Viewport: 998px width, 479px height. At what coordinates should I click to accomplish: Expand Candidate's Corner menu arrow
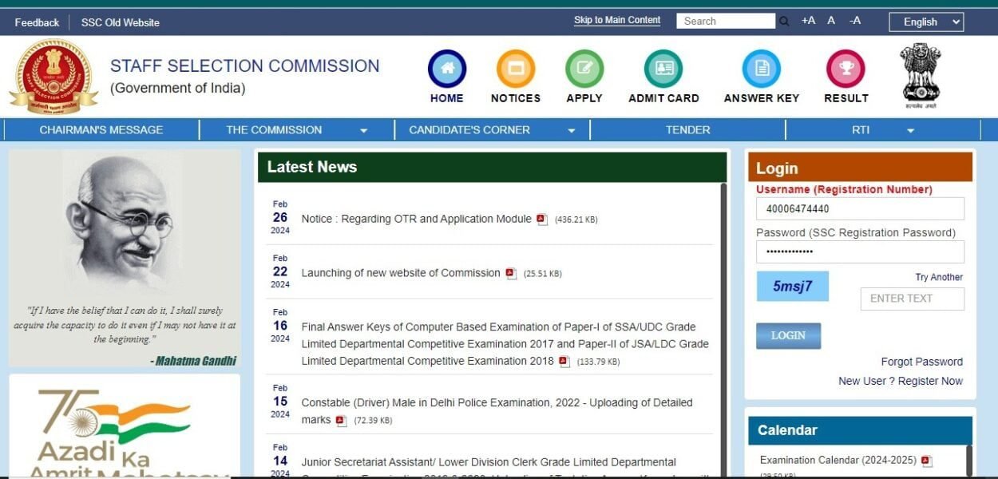(x=572, y=131)
